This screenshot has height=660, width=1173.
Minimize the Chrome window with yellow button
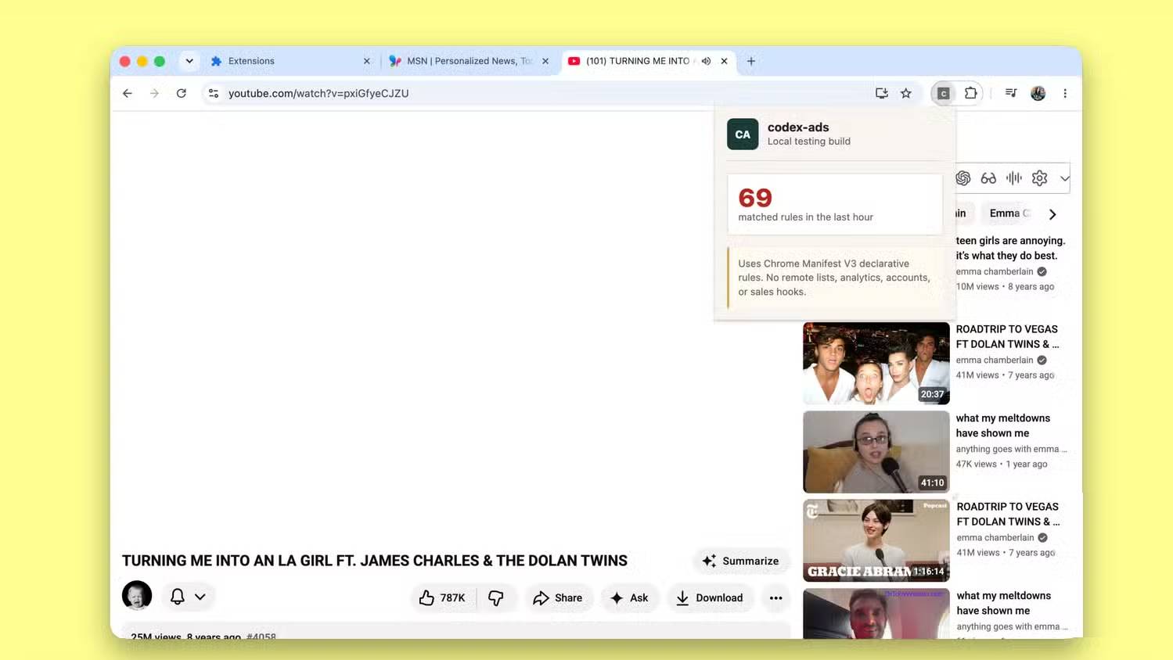pyautogui.click(x=142, y=61)
